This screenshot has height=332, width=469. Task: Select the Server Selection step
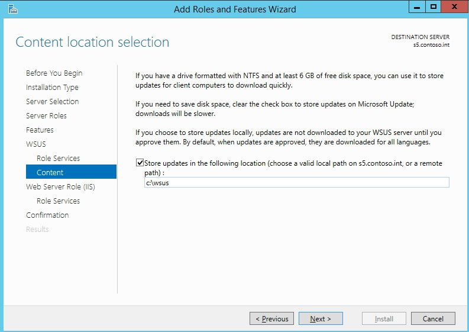point(53,101)
